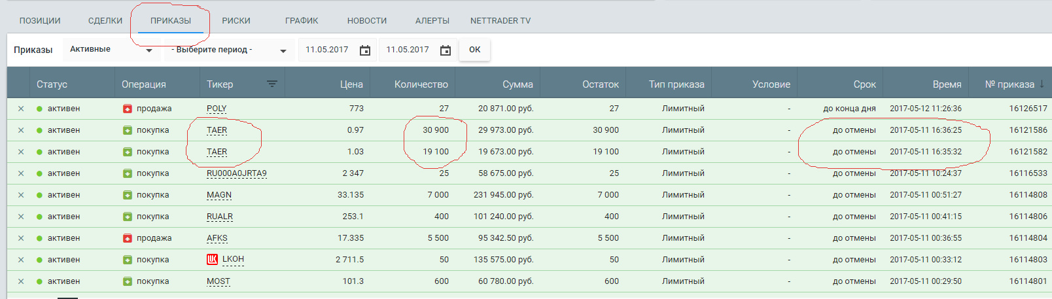This screenshot has width=1052, height=299.
Task: Click the LKOH Lukoil logo icon
Action: pos(212,260)
